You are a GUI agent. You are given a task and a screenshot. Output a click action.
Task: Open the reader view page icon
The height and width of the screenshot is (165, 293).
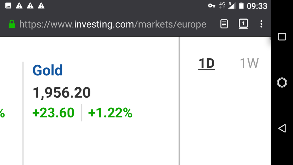pos(224,24)
